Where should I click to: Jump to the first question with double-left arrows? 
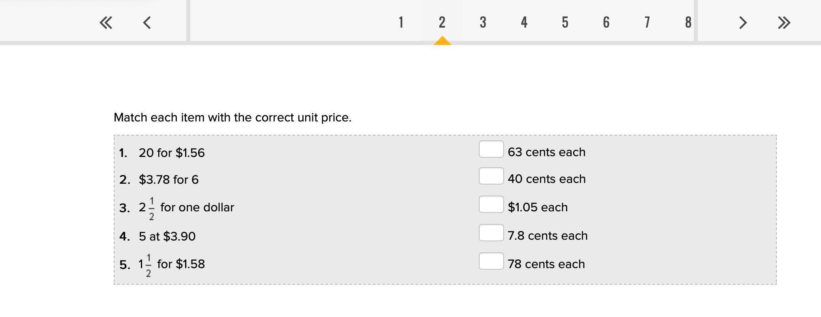[x=106, y=22]
